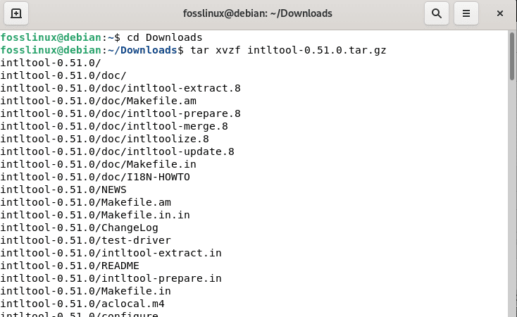The height and width of the screenshot is (317, 517).
Task: Click the first prompt fosslinux@debian:~$
Action: coord(60,37)
